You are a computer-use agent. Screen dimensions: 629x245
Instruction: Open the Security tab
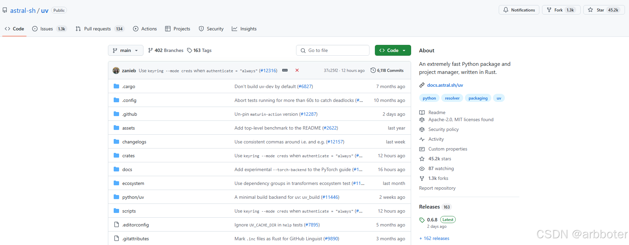(211, 29)
